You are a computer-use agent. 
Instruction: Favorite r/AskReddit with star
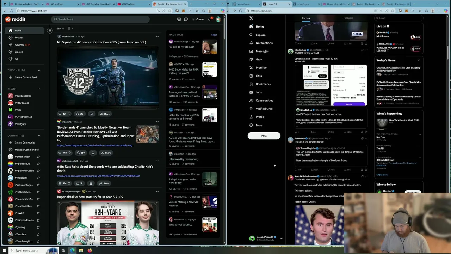coord(38,178)
